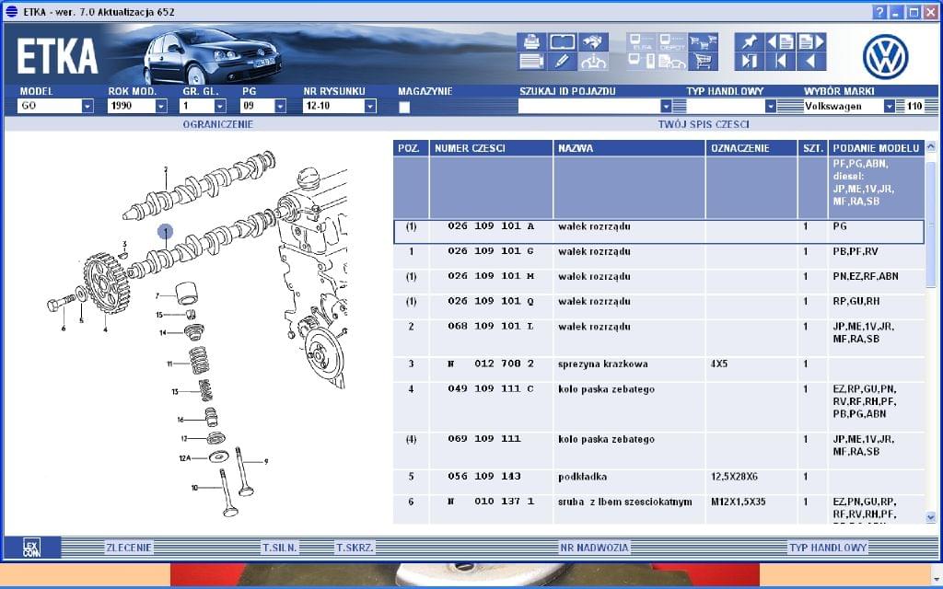Image resolution: width=943 pixels, height=589 pixels.
Task: Jump to first with the bar-arrow icon
Action: pos(781,62)
